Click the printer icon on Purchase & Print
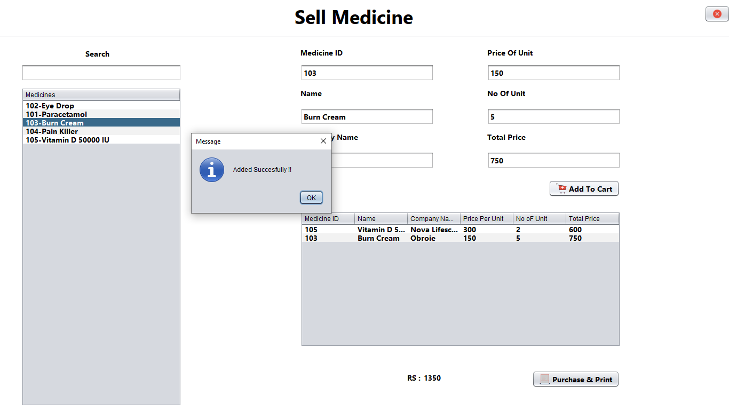 tap(545, 379)
